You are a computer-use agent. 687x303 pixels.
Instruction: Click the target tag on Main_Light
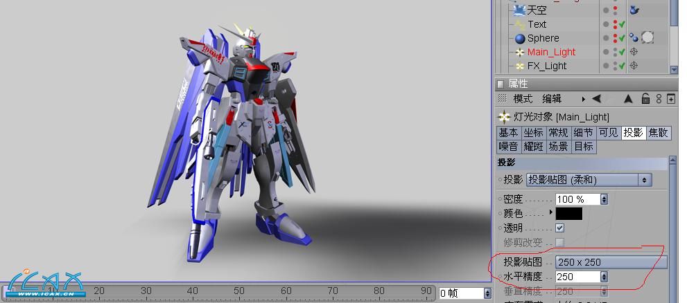634,52
